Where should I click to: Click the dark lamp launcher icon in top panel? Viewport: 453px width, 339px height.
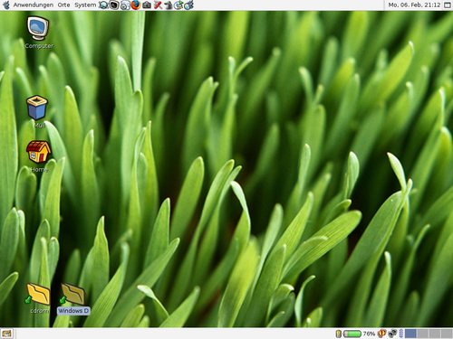click(169, 5)
